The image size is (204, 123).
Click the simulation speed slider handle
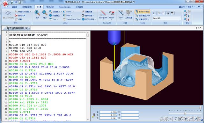tap(185, 113)
